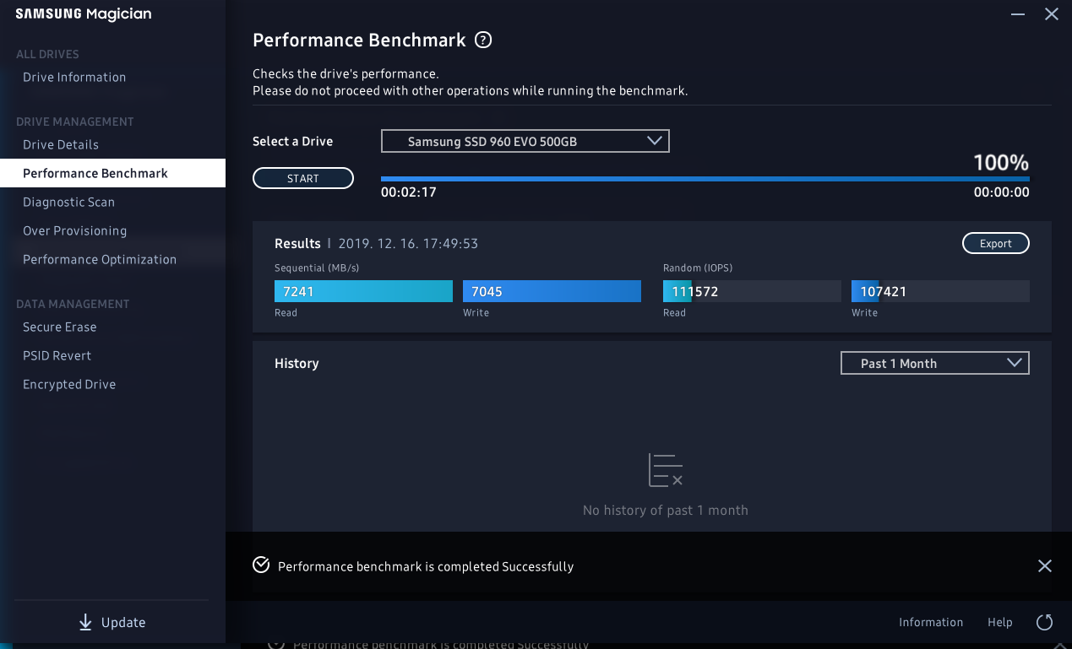Open Diagnostic Scan section
This screenshot has height=649, width=1072.
68,202
